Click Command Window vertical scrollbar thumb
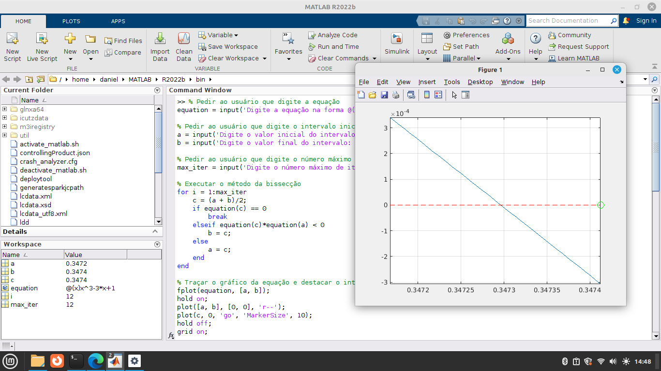 pos(656,147)
